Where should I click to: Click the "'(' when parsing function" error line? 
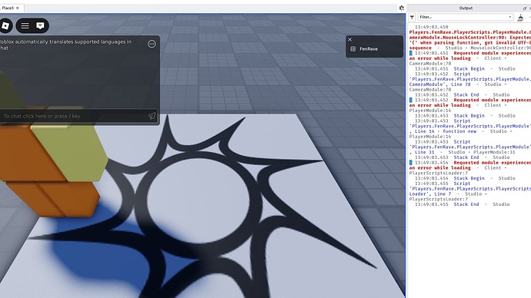coord(470,42)
